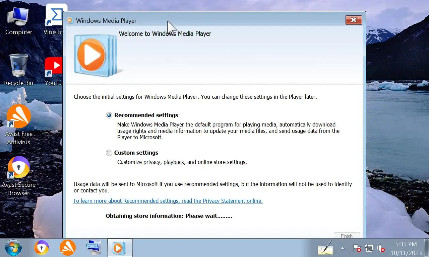Open the Computer desktop icon
Image resolution: width=429 pixels, height=257 pixels.
(19, 21)
